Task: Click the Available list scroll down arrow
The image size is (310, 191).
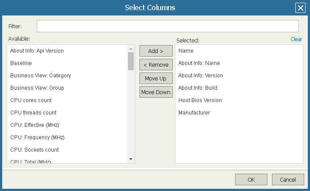Action: (131, 159)
